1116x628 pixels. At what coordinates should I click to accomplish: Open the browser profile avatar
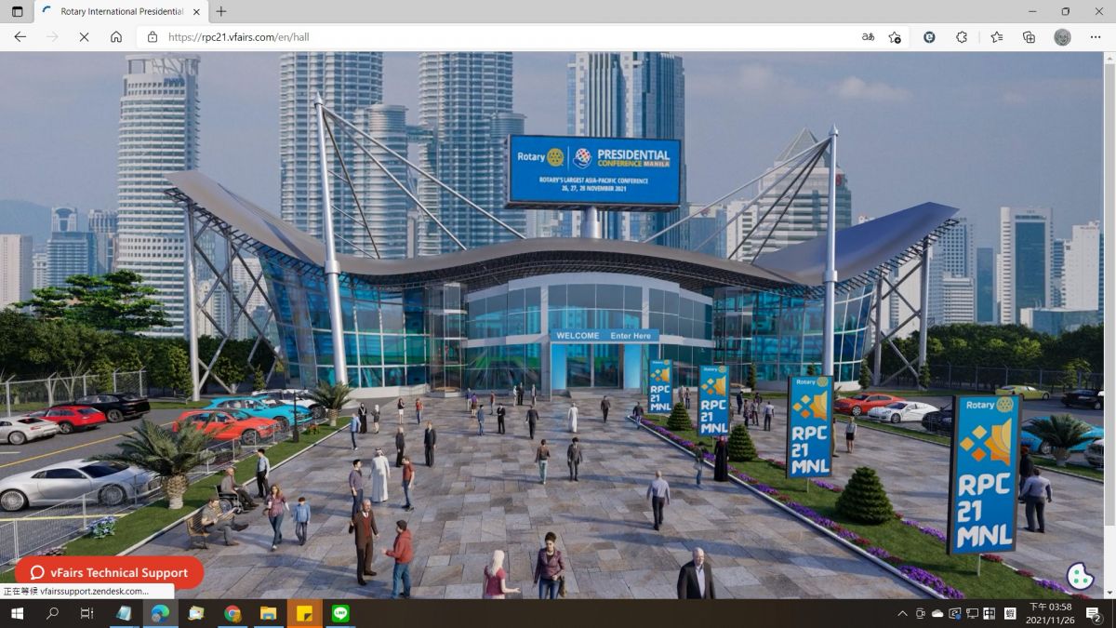[1062, 37]
